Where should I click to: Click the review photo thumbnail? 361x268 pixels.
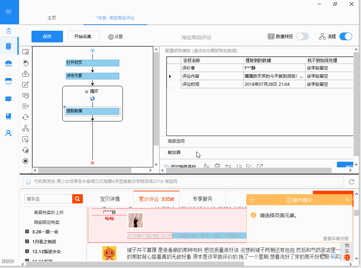135,220
